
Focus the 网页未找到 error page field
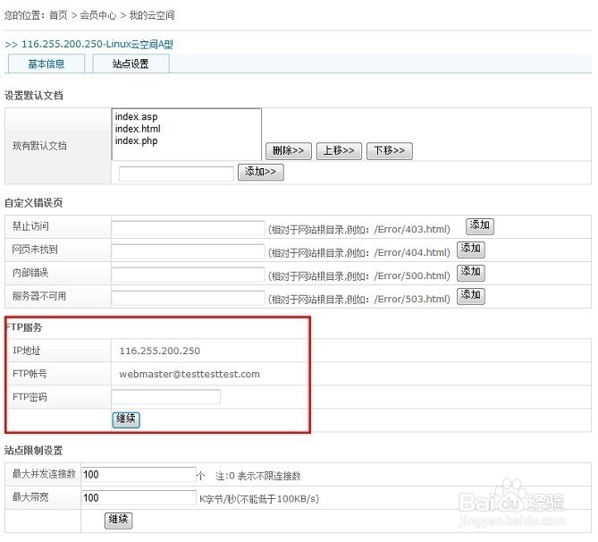(x=188, y=251)
